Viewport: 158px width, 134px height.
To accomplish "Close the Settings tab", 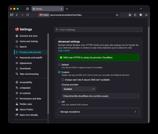I will tap(61, 9).
